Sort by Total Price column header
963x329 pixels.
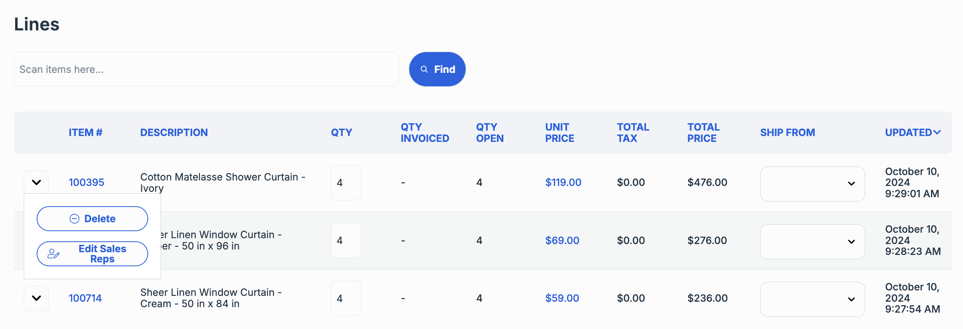point(703,133)
